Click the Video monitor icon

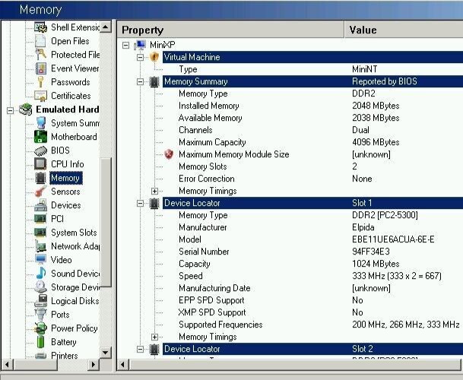pyautogui.click(x=40, y=259)
